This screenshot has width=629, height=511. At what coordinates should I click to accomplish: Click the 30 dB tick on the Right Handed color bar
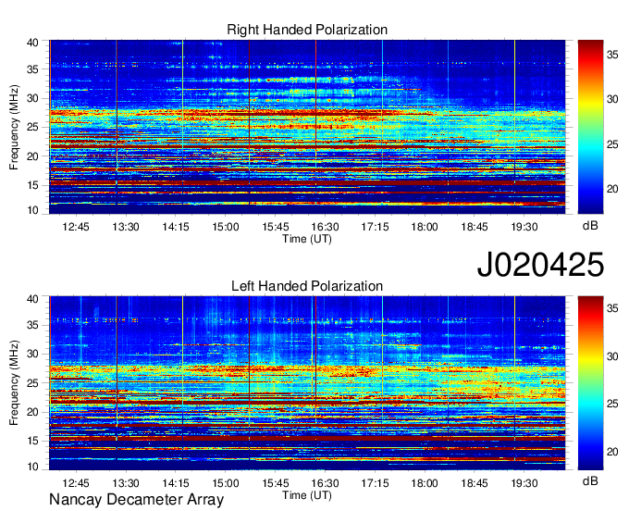coord(612,99)
